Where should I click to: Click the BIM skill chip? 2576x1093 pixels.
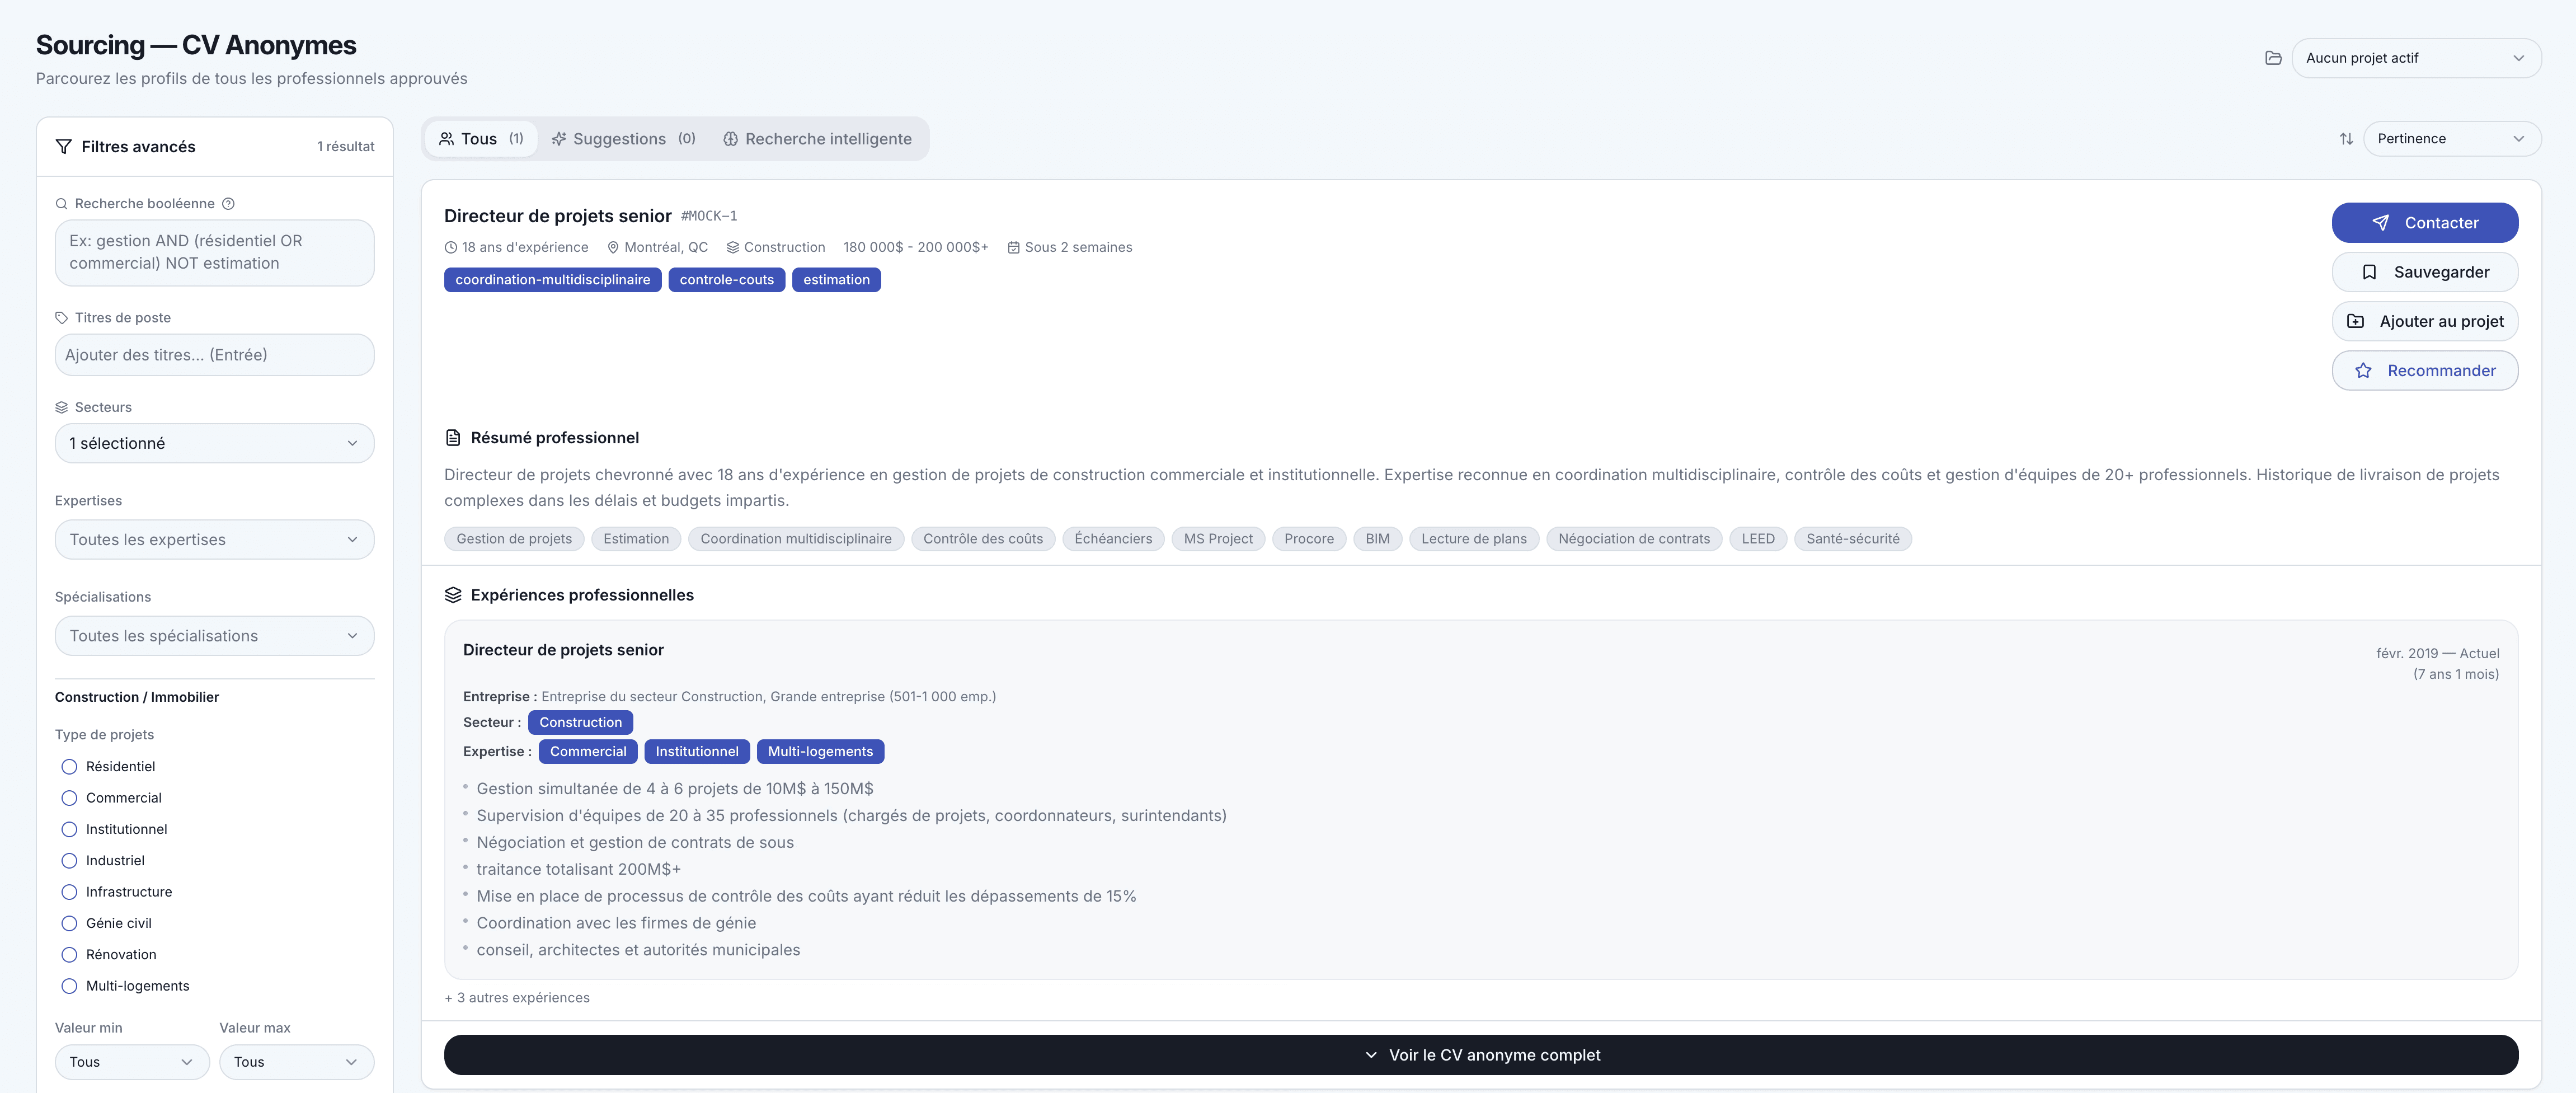coord(1377,539)
